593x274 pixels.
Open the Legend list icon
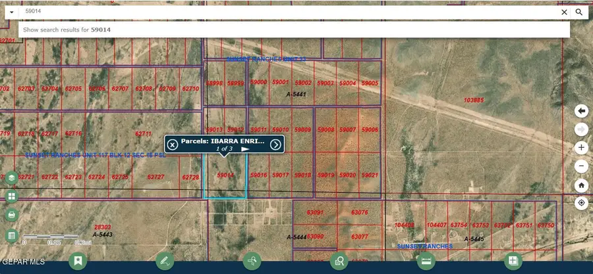tap(11, 235)
